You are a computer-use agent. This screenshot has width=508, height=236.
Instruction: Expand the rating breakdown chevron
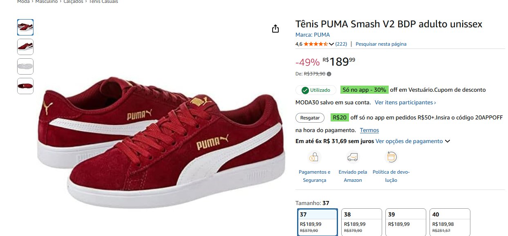(331, 44)
